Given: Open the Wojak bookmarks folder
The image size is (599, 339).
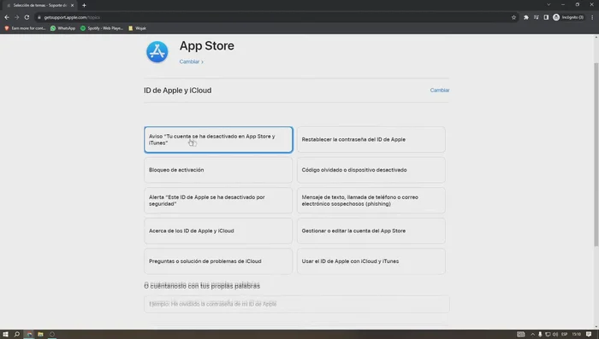Looking at the screenshot, I should tap(137, 28).
